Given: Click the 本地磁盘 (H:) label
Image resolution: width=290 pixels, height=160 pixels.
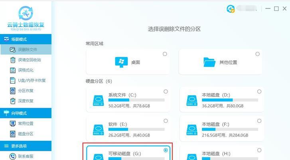Looking at the screenshot, I should [x=216, y=154].
